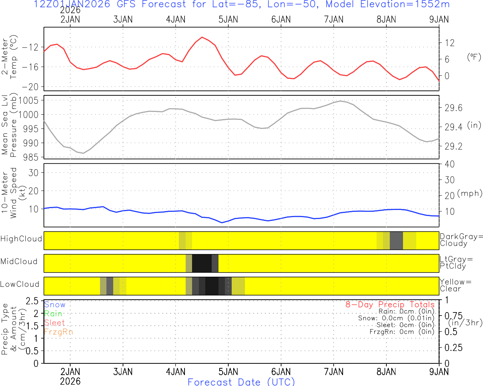Click the LowCloud row label

[x=20, y=284]
